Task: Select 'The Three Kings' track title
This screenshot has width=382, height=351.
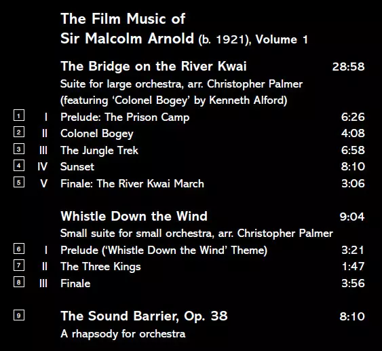Action: [100, 266]
